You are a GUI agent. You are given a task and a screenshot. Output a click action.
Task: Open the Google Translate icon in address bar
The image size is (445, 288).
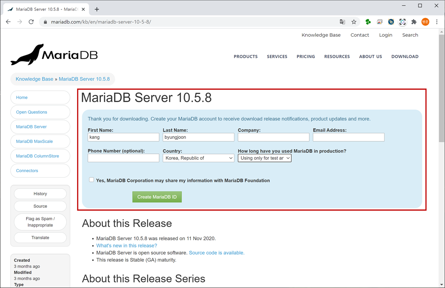point(342,22)
